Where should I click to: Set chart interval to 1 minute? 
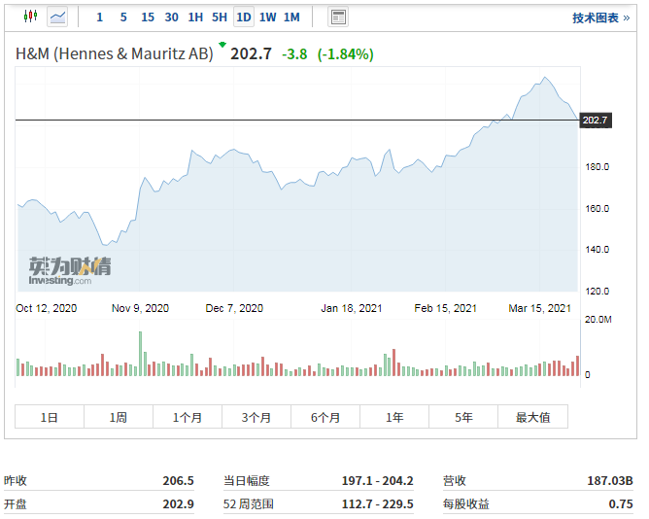coord(99,17)
